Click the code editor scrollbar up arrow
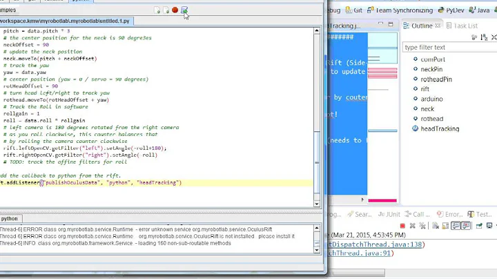Screen dimensions: 497x279 317,31
